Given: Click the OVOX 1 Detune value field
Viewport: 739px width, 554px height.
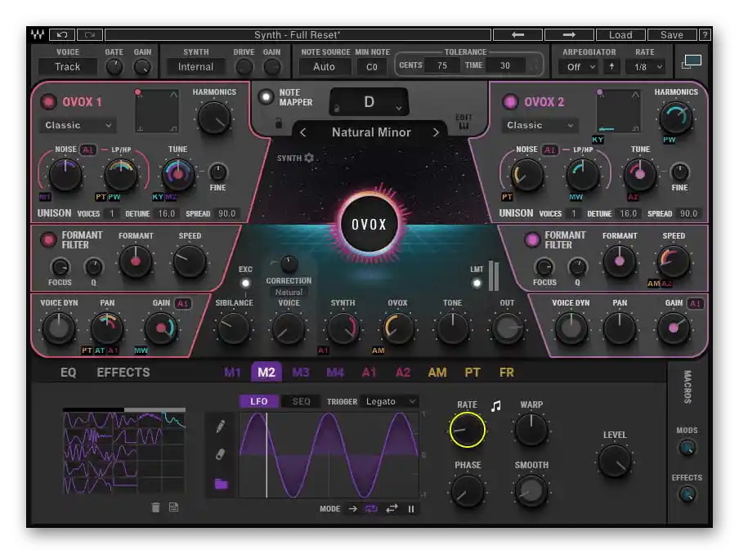Looking at the screenshot, I should 166,214.
